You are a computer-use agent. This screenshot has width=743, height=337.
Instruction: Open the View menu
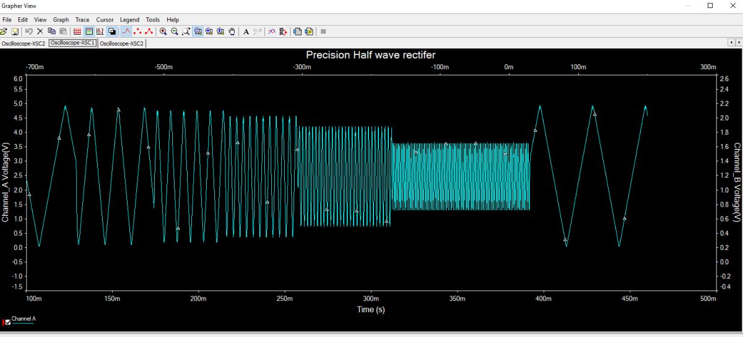[40, 20]
